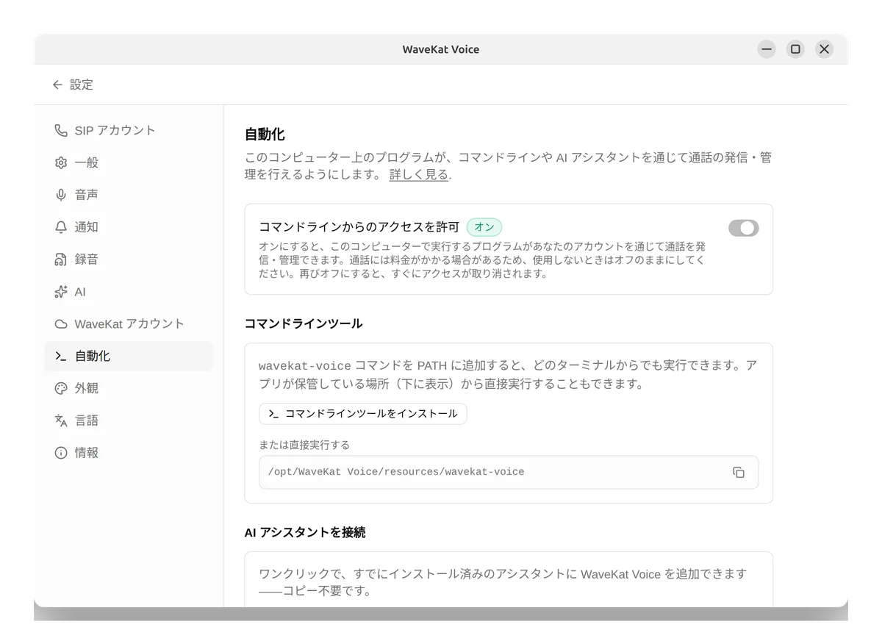Select the 録音 settings section
Screen dimensions: 882x641
[x=129, y=259]
